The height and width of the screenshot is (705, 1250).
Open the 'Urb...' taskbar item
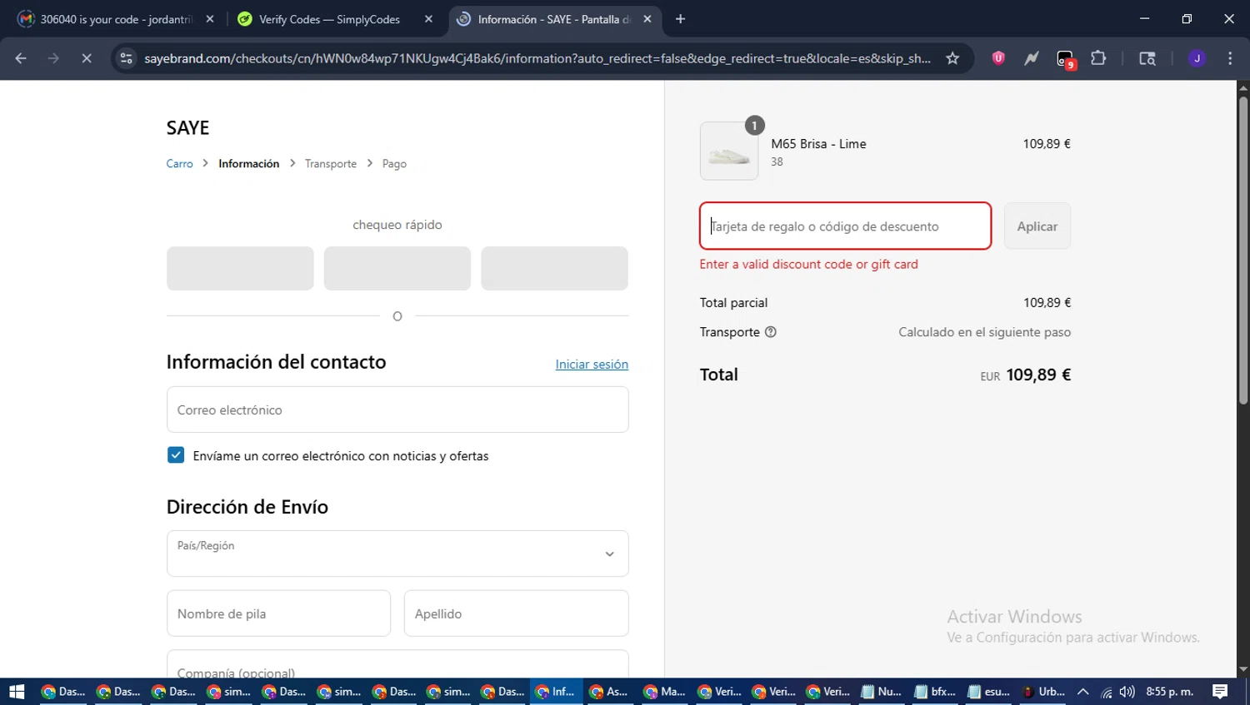click(1043, 692)
